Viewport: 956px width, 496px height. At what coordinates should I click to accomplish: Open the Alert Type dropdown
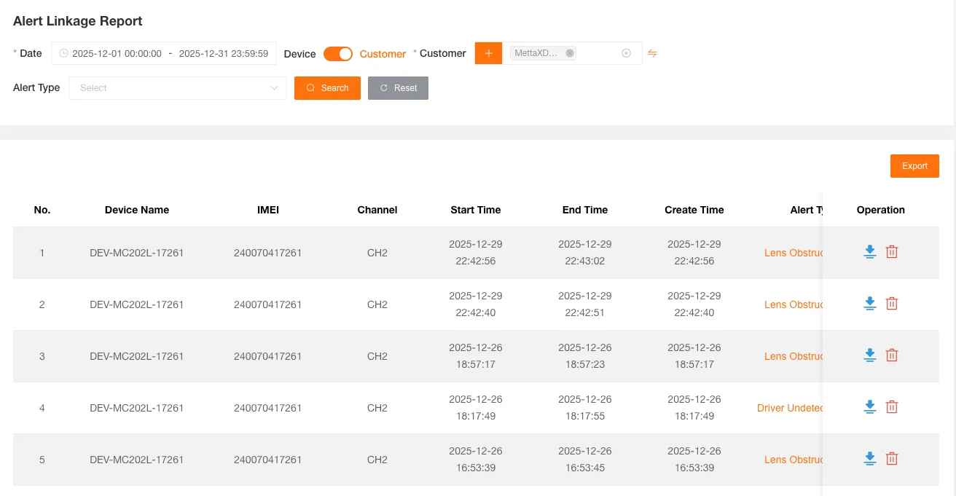pyautogui.click(x=178, y=88)
